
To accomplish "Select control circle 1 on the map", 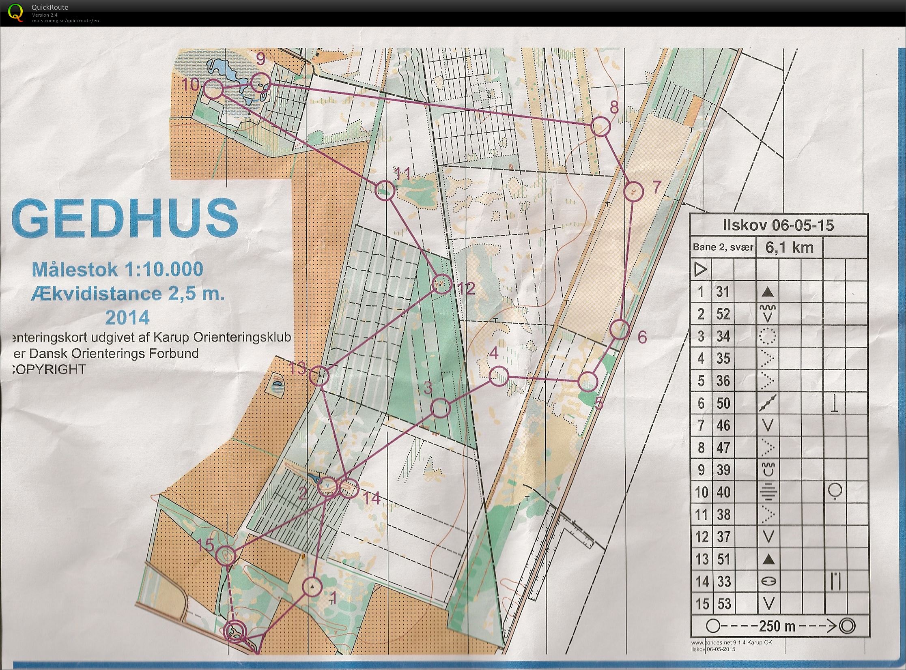I will click(x=312, y=586).
